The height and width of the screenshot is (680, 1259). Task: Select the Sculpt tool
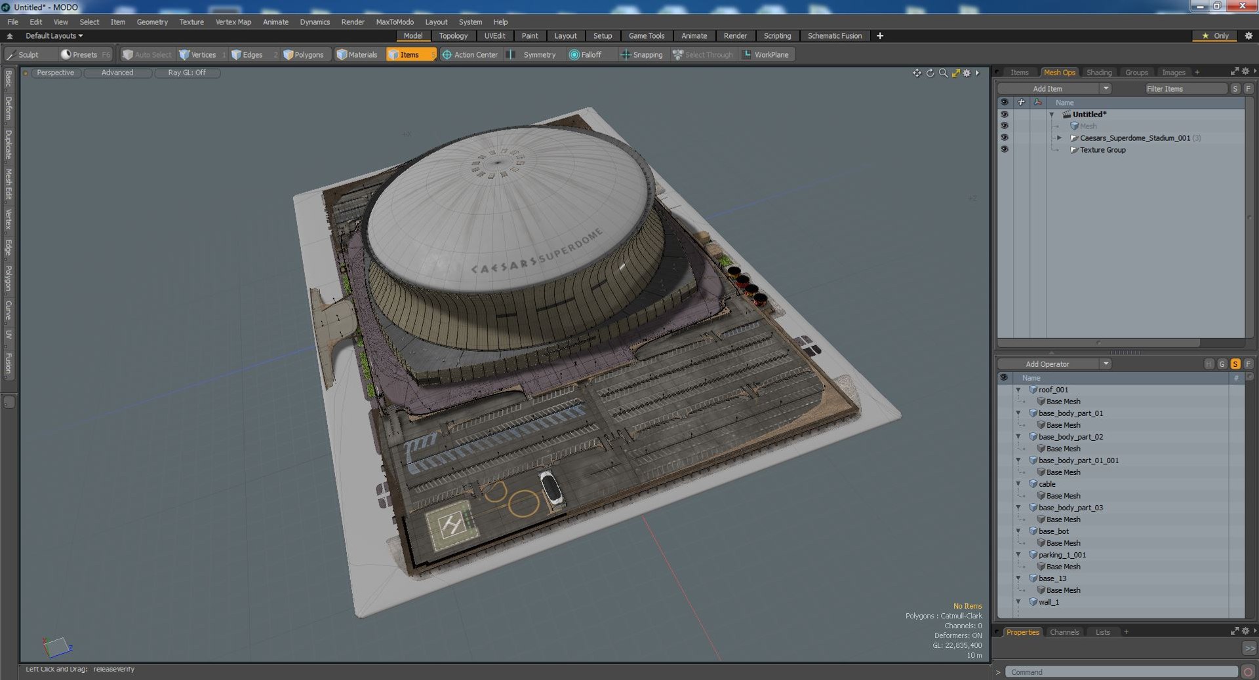pyautogui.click(x=23, y=55)
